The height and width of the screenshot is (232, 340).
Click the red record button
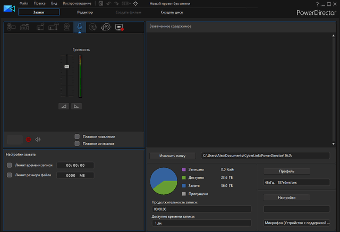pos(29,140)
